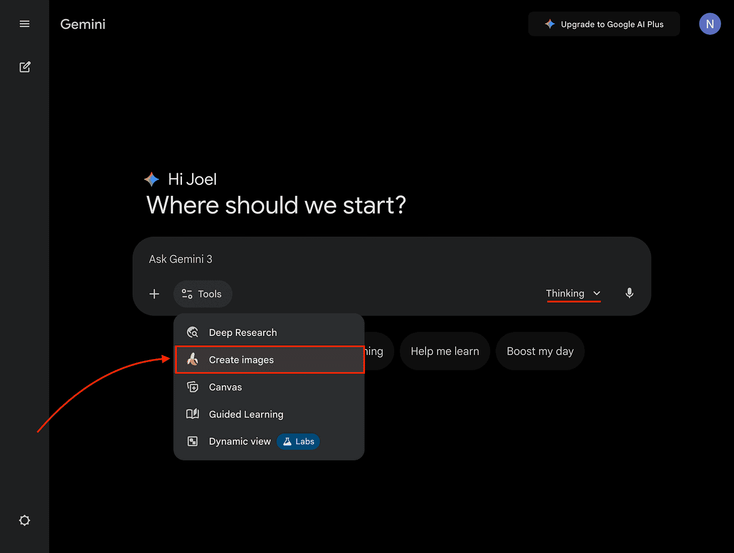This screenshot has width=734, height=553.
Task: Click the sparkle icon beside Hi Joel
Action: 152,179
